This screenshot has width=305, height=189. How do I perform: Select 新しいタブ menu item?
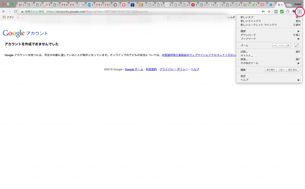pyautogui.click(x=269, y=17)
